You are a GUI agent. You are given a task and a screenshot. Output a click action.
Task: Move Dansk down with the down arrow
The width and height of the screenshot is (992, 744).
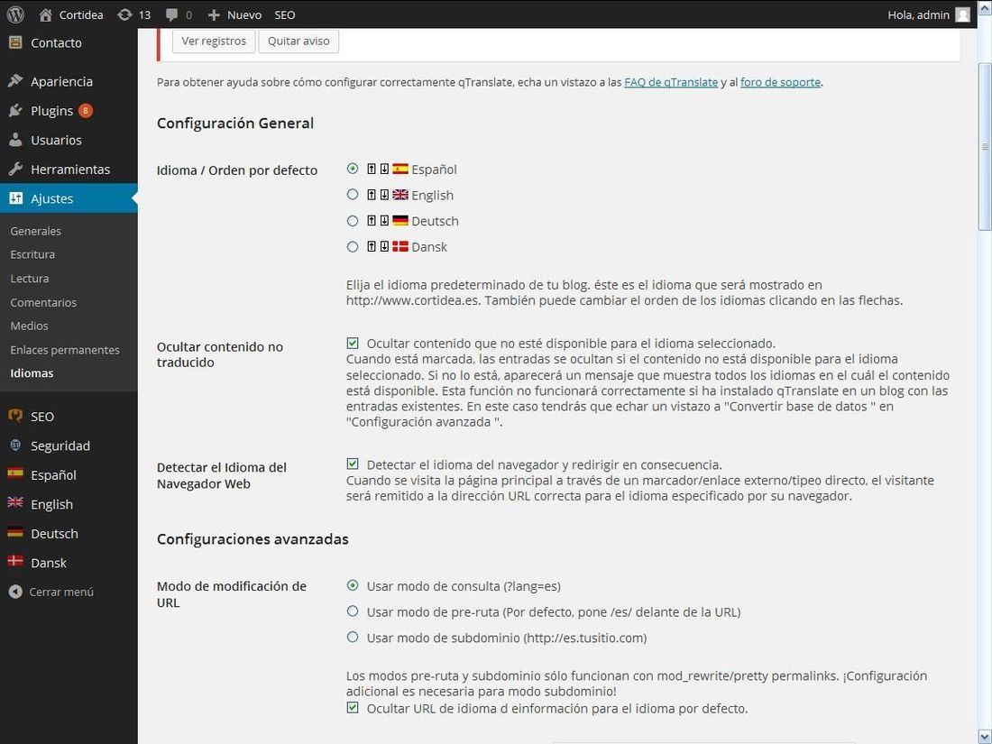click(x=384, y=247)
